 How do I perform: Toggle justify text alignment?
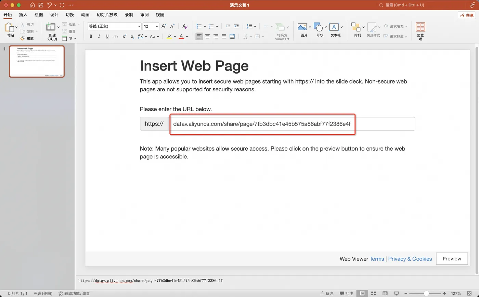pos(224,36)
